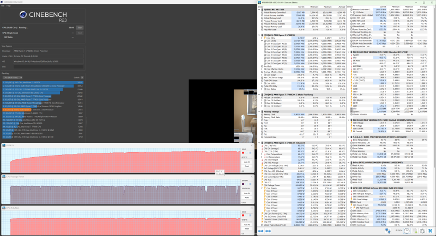This screenshot has height=236, width=436.
Task: Click the Cinebench title bar app icon
Action: pos(2,2)
